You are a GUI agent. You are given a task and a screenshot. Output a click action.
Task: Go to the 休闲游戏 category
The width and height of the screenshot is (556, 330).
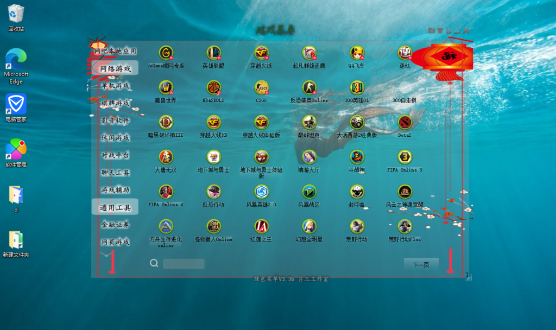[116, 138]
